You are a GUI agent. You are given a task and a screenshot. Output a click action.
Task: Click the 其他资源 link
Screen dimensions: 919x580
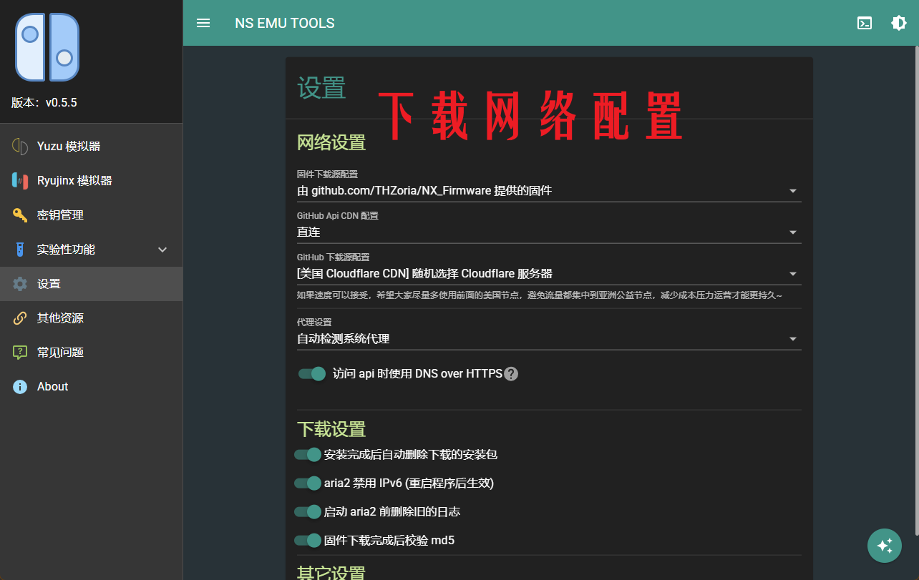point(60,318)
